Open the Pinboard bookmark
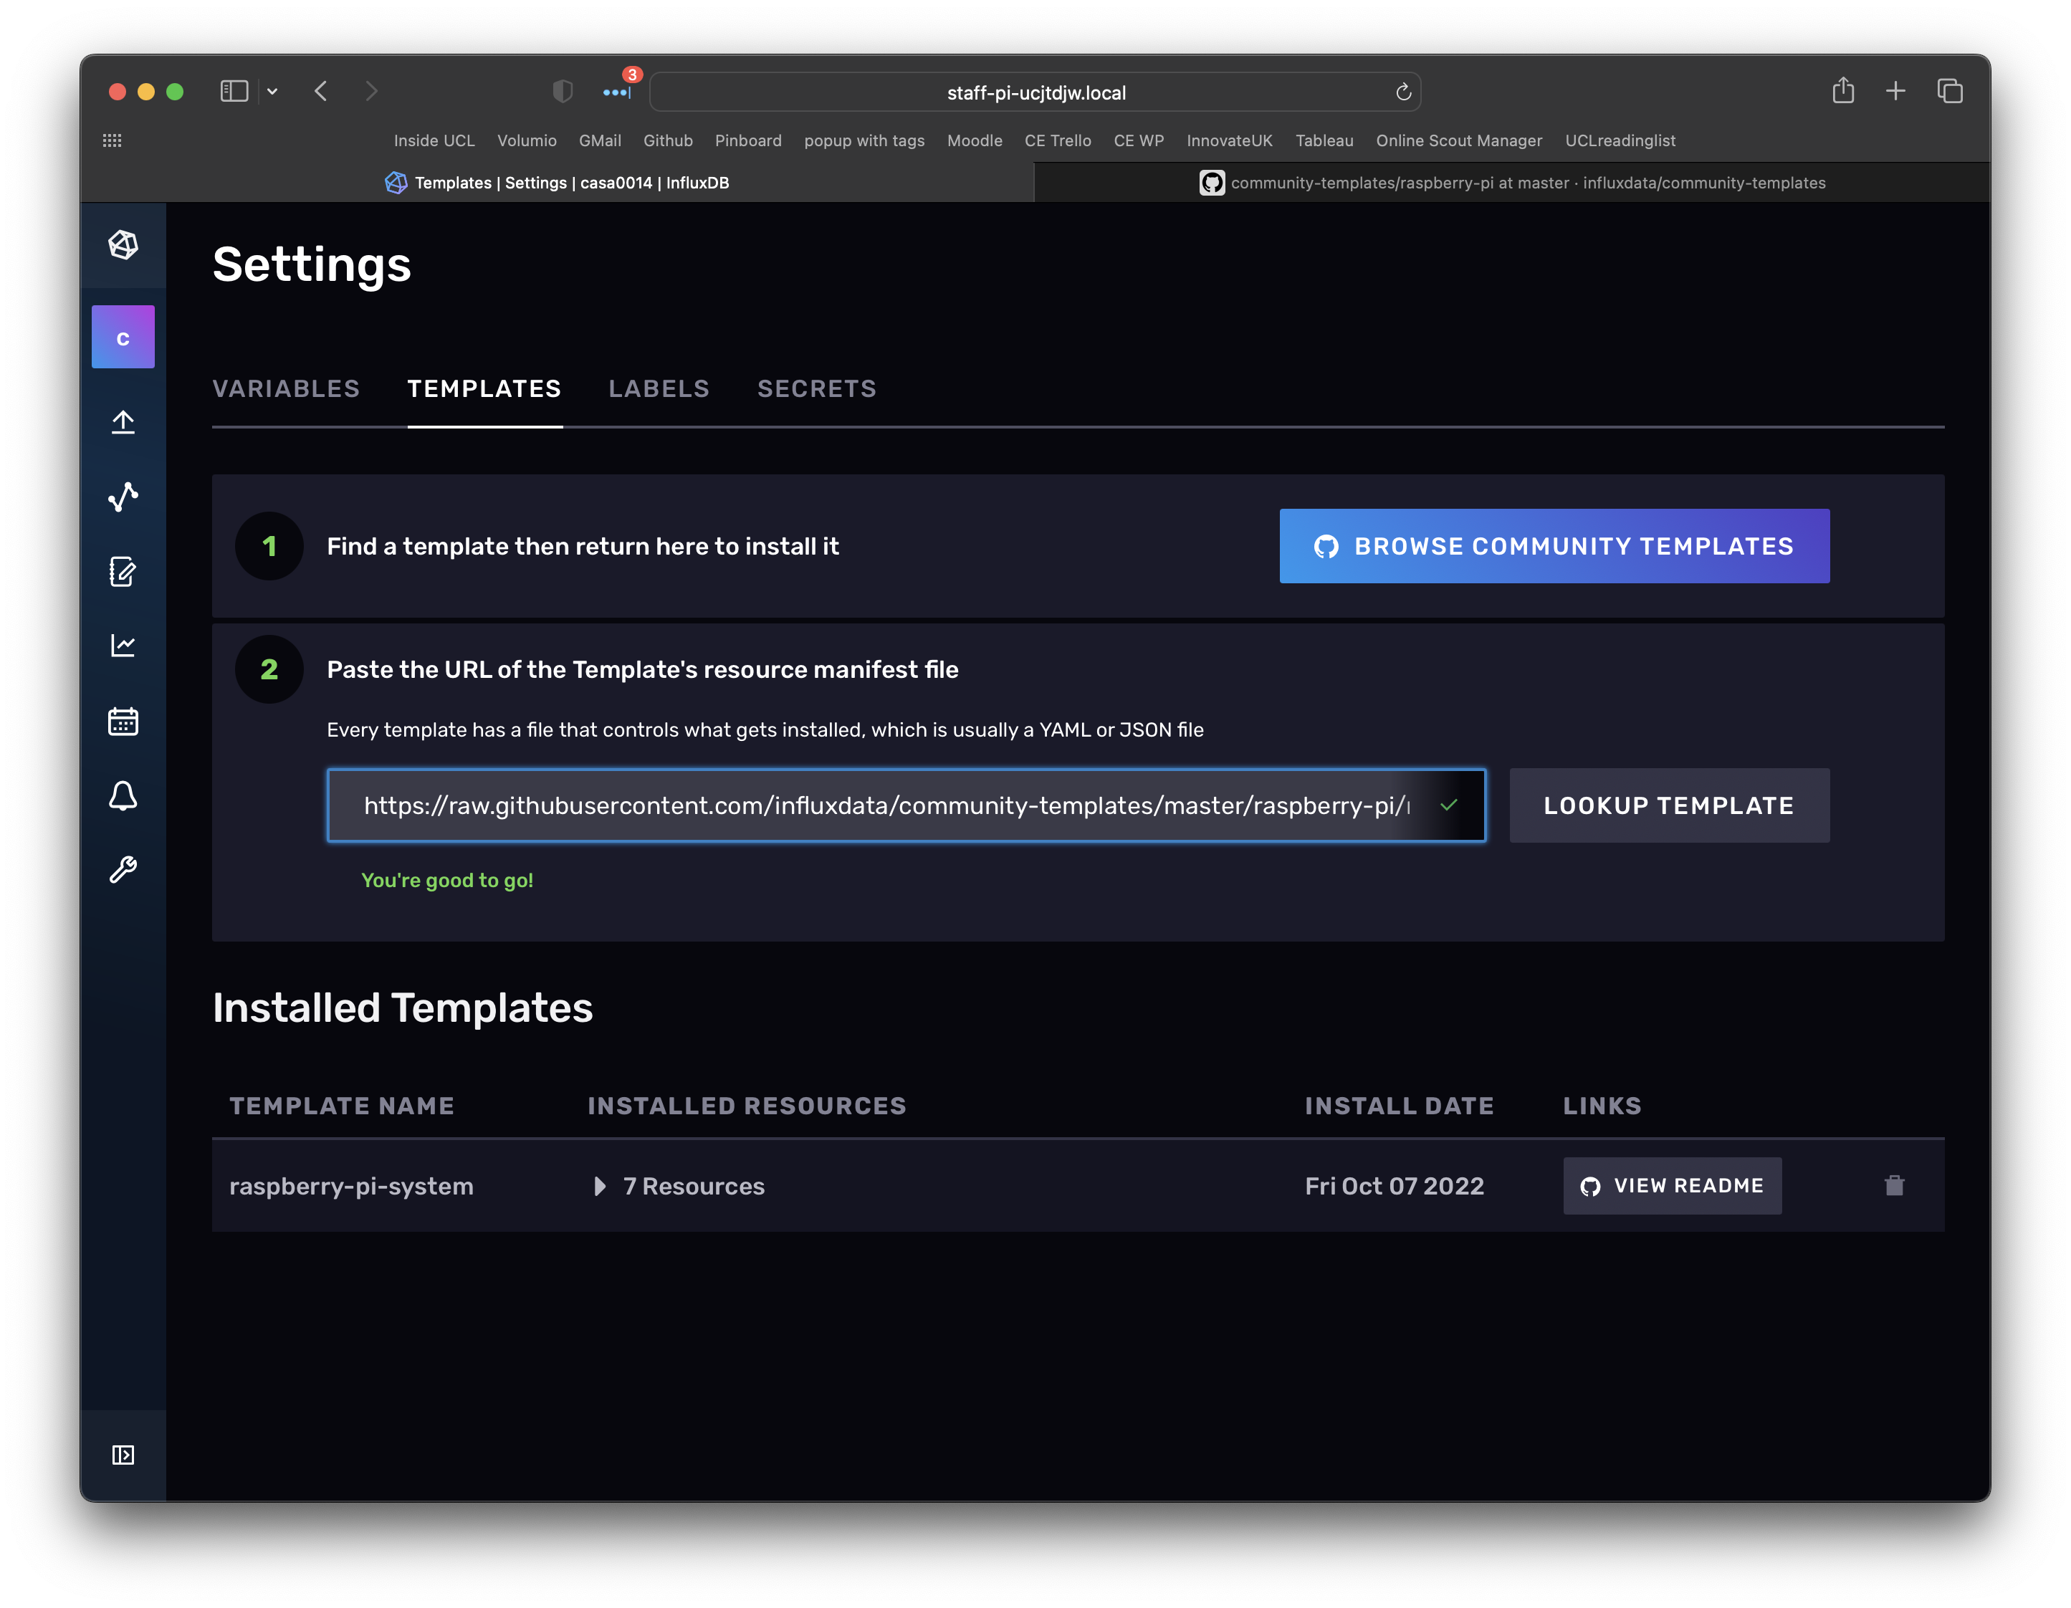Screen dimensions: 2071x1608 [x=748, y=140]
